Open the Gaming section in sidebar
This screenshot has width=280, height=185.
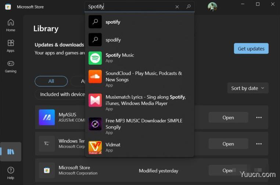[x=11, y=67]
